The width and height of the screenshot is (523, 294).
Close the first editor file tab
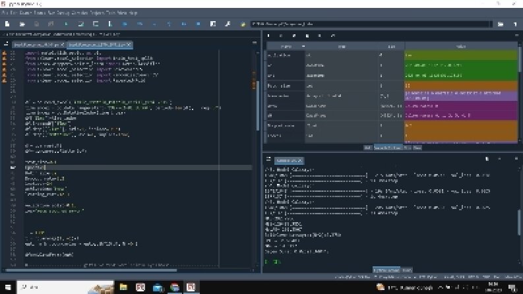pos(63,45)
